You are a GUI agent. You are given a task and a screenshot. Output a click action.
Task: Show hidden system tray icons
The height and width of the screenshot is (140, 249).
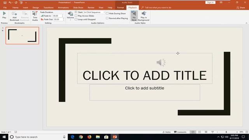click(218, 137)
